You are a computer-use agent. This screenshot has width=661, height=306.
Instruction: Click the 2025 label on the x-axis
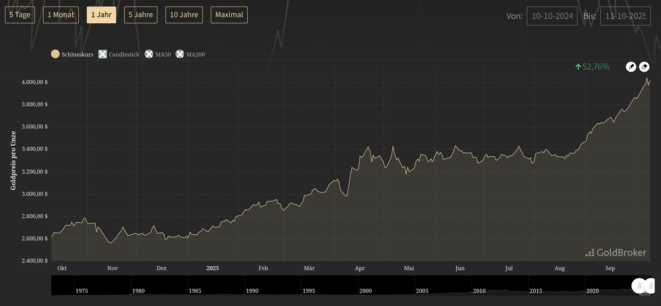[x=213, y=268]
